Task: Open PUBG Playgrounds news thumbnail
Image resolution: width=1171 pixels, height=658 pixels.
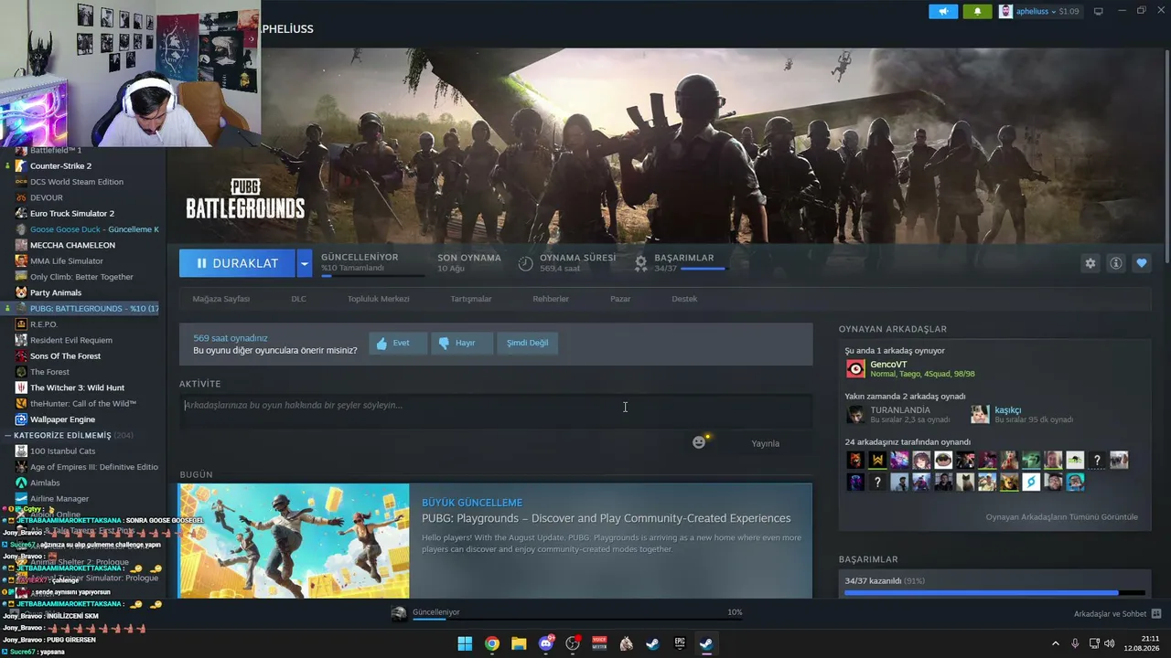Action: coord(294,541)
